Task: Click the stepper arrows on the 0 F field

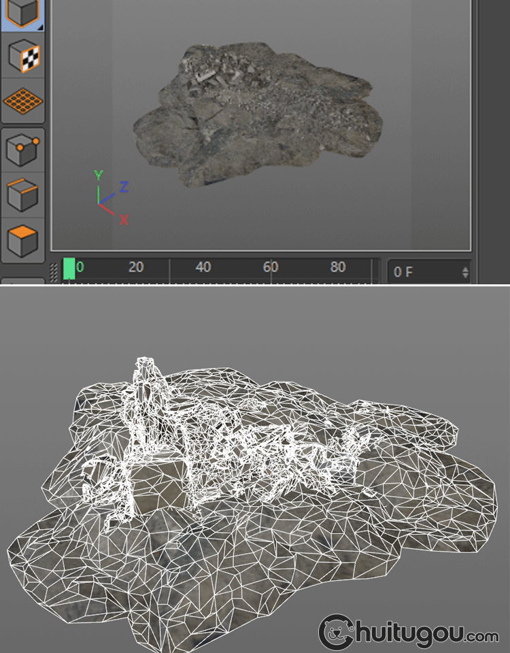Action: 465,272
